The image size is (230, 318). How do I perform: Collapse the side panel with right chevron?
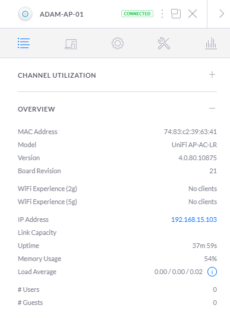[222, 14]
